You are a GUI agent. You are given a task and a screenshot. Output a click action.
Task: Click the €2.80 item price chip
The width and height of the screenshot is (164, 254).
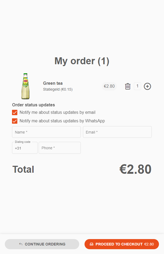pos(109,86)
